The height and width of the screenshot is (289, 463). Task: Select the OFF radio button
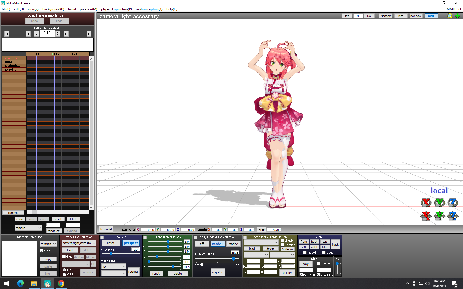[64, 275]
